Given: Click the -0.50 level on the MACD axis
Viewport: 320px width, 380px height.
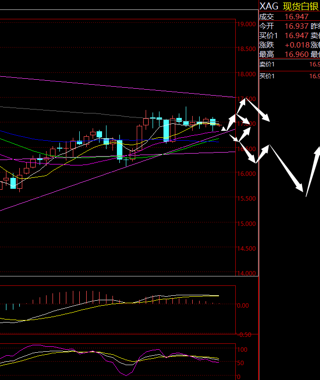Looking at the screenshot, I should 244,335.
